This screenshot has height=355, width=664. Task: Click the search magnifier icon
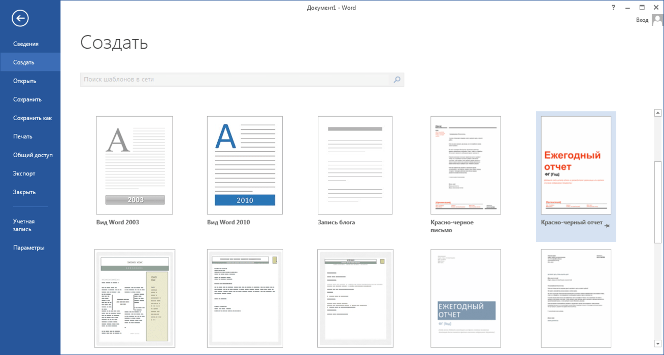point(397,80)
